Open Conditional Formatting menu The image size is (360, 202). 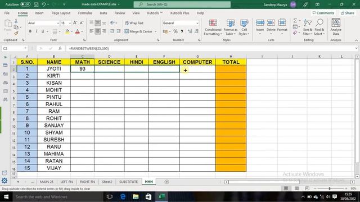213,27
